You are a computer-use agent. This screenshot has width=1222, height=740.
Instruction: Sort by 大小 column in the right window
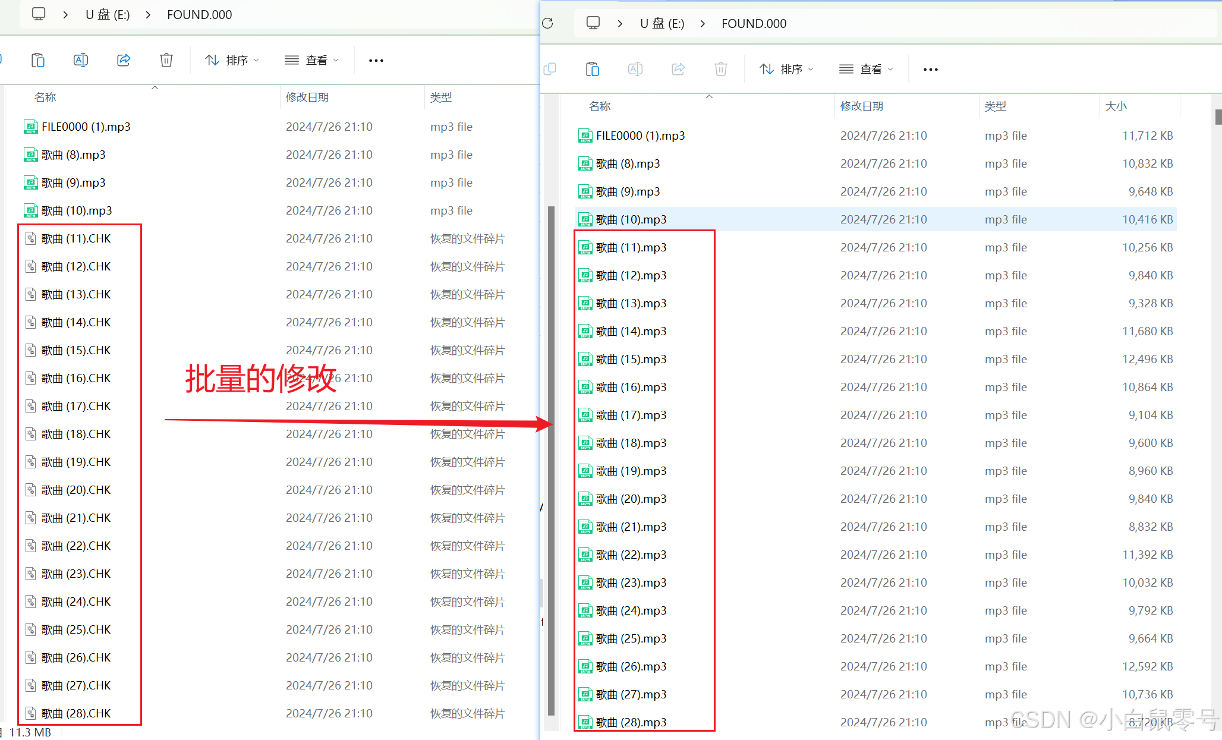point(1116,106)
